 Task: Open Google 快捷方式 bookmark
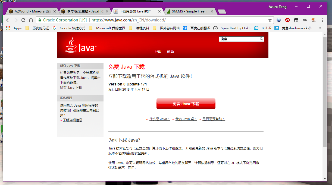tap(69, 28)
